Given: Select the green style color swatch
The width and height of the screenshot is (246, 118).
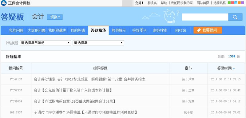Looking at the screenshot, I should pyautogui.click(x=229, y=3).
